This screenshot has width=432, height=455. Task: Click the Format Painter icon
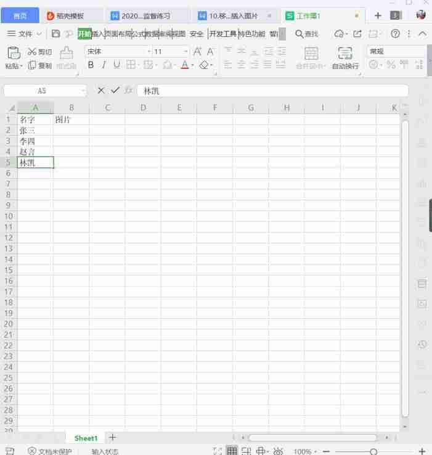coord(67,53)
